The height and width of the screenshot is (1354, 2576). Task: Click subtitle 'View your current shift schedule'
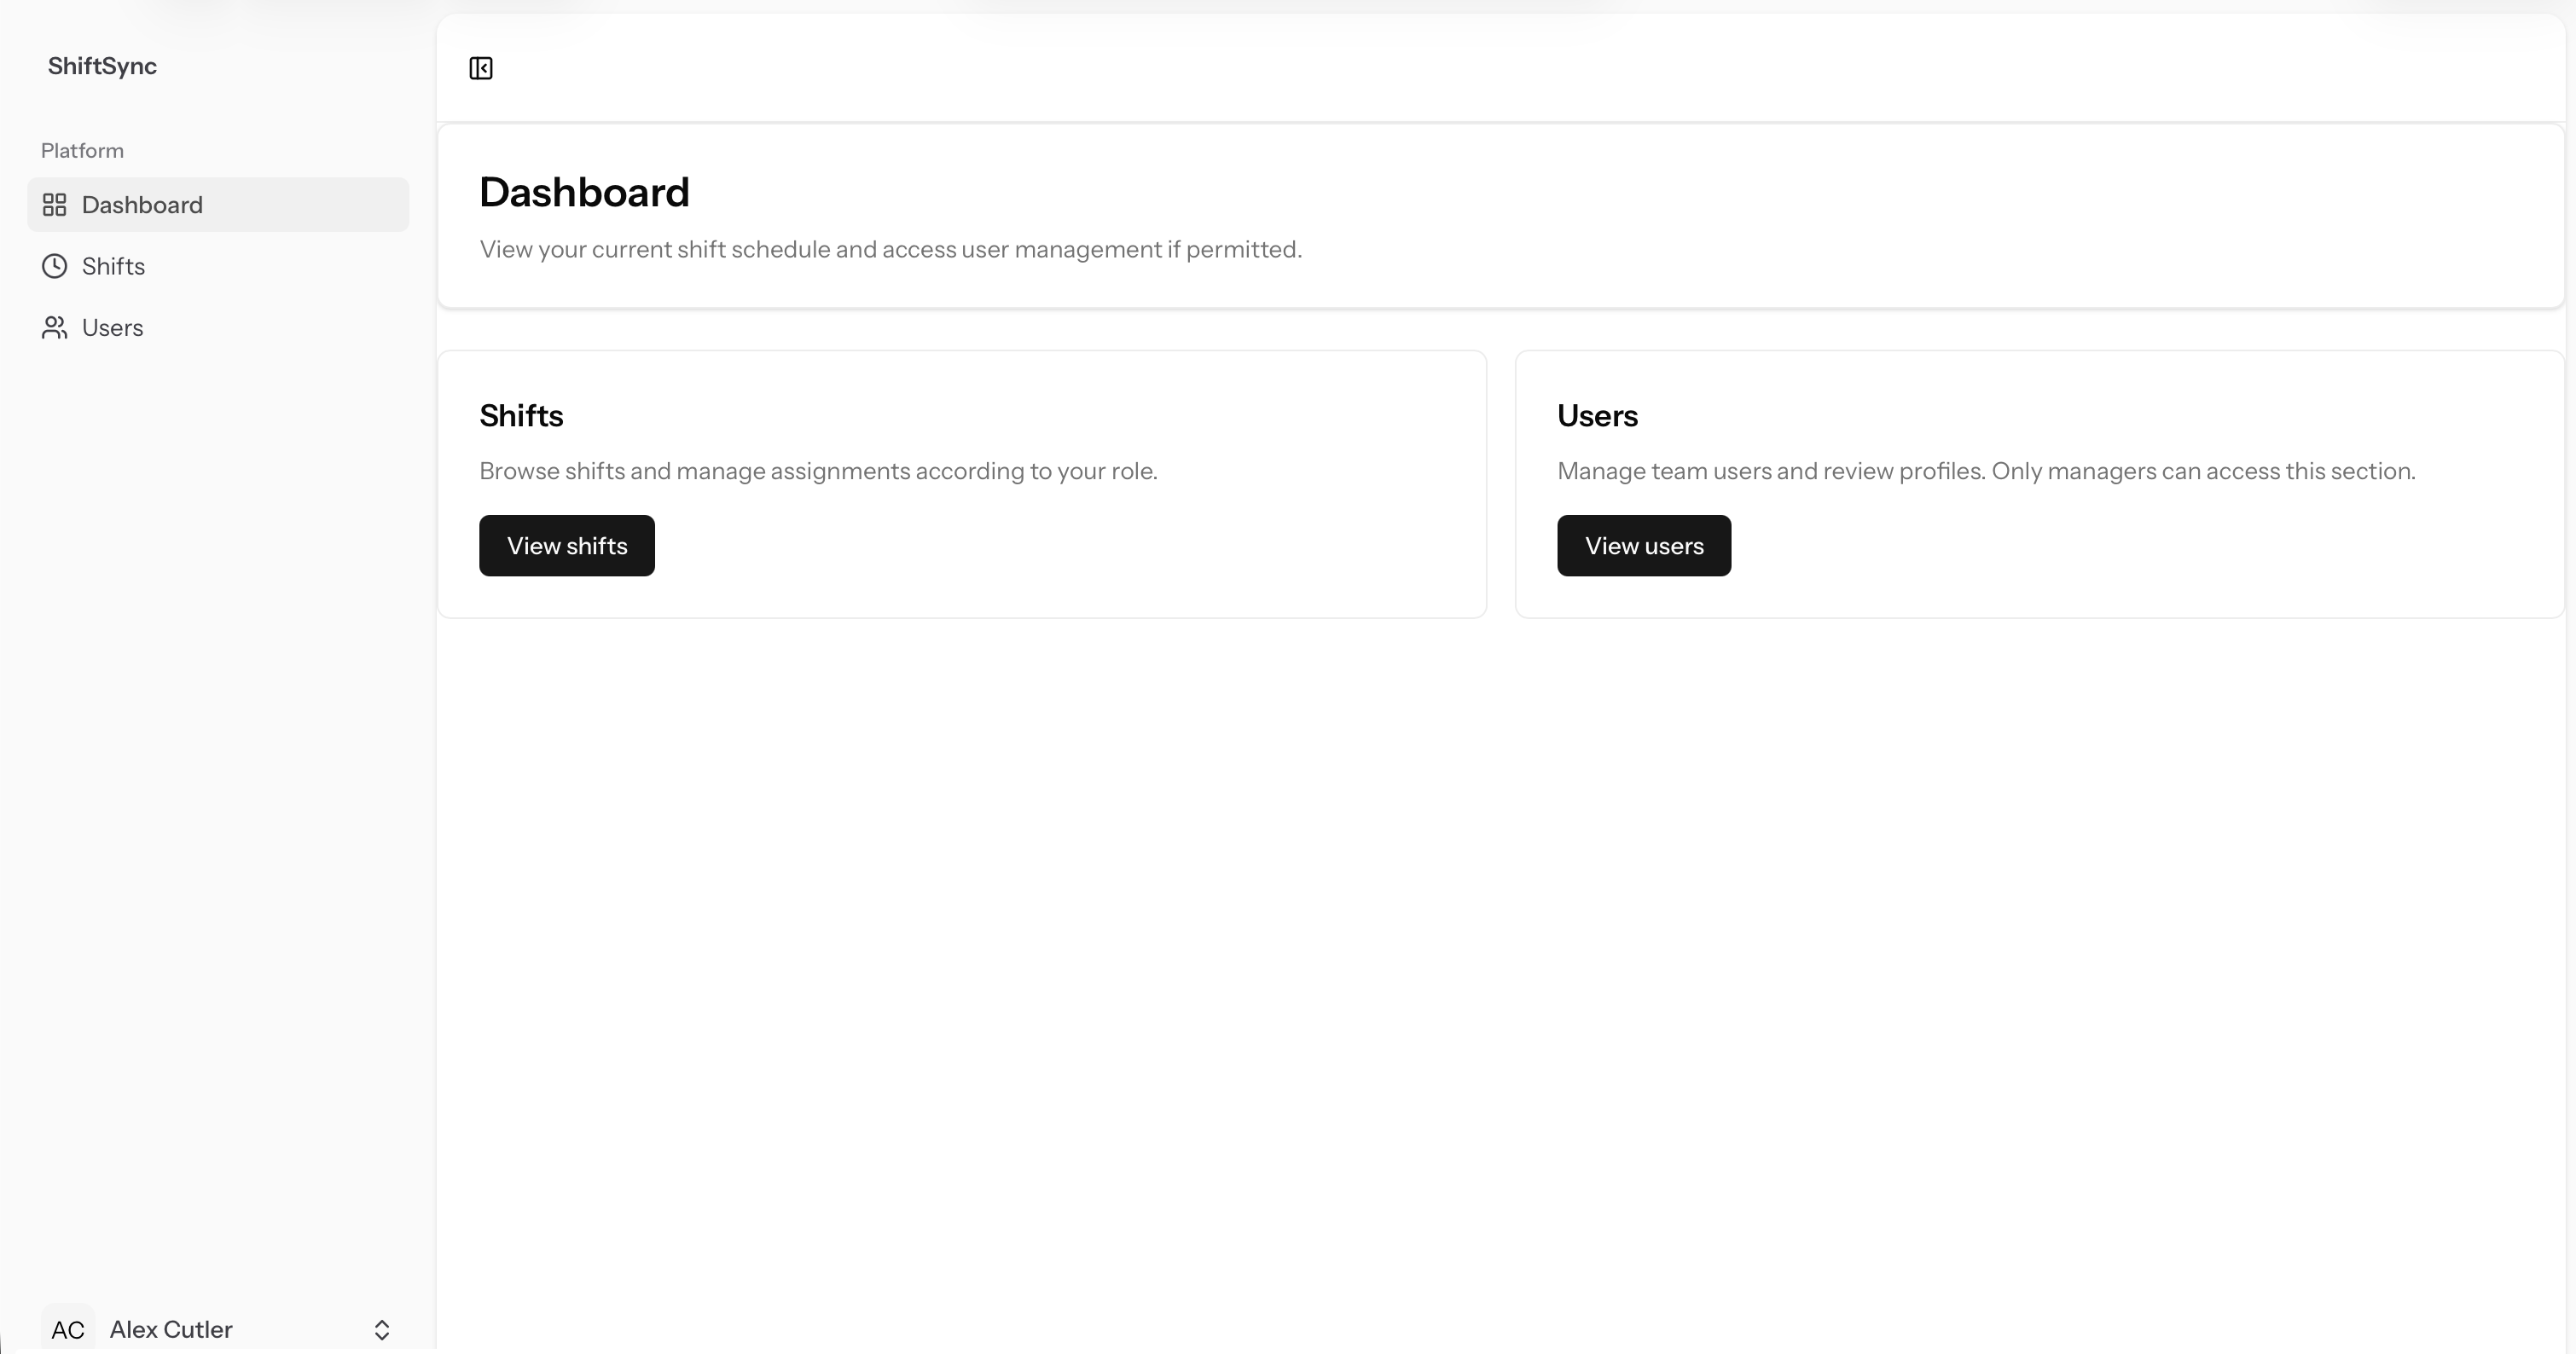tap(655, 249)
